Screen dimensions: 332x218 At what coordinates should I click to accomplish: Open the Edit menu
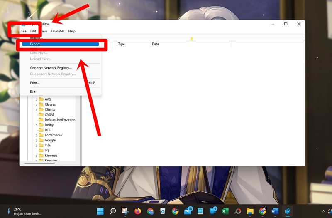[33, 31]
